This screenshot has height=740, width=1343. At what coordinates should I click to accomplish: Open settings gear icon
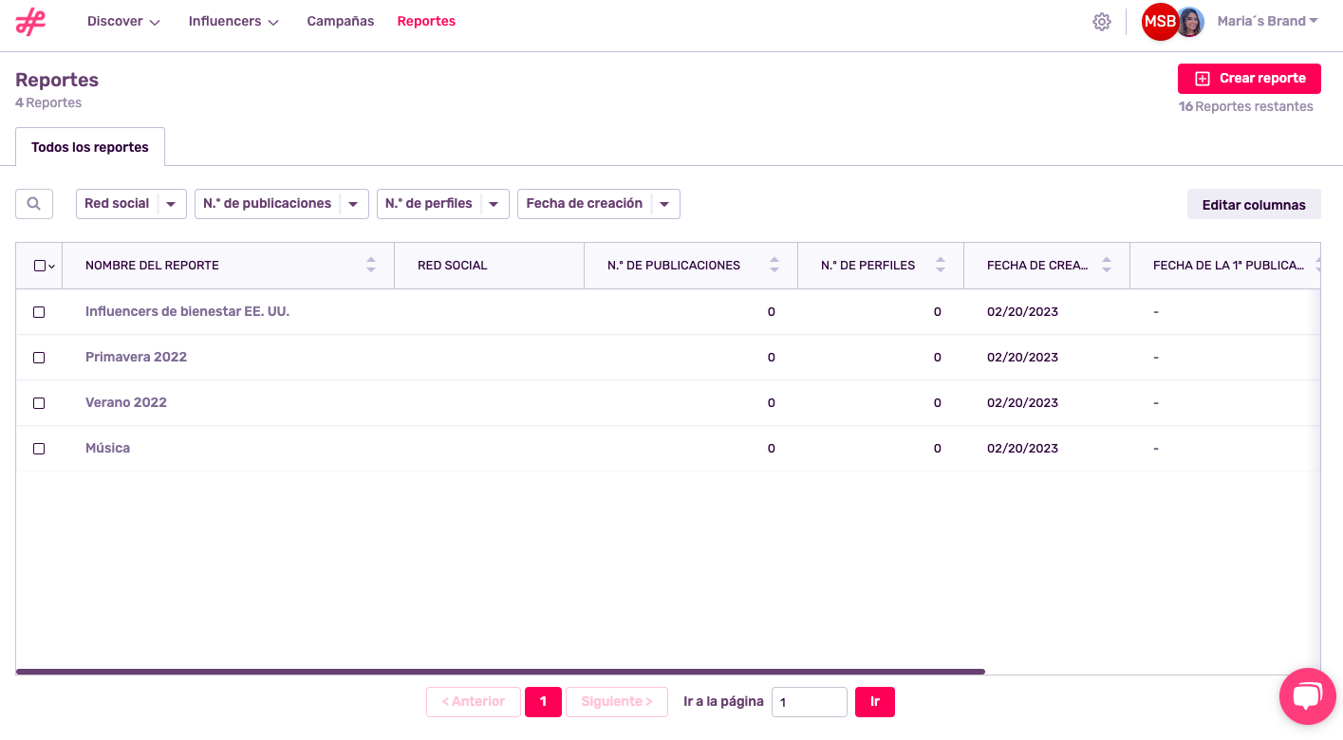point(1101,22)
